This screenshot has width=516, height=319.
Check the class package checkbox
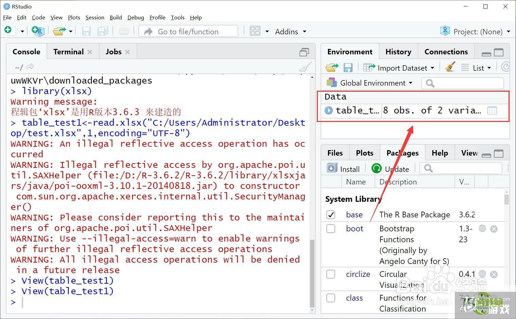tap(331, 298)
